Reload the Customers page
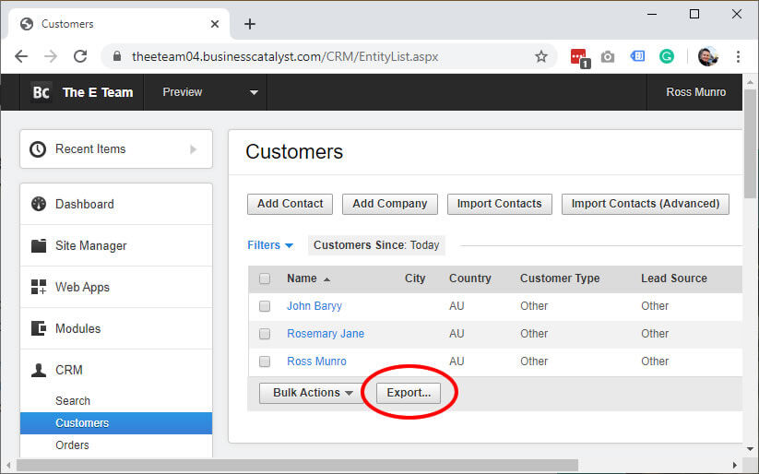The width and height of the screenshot is (759, 474). click(80, 56)
